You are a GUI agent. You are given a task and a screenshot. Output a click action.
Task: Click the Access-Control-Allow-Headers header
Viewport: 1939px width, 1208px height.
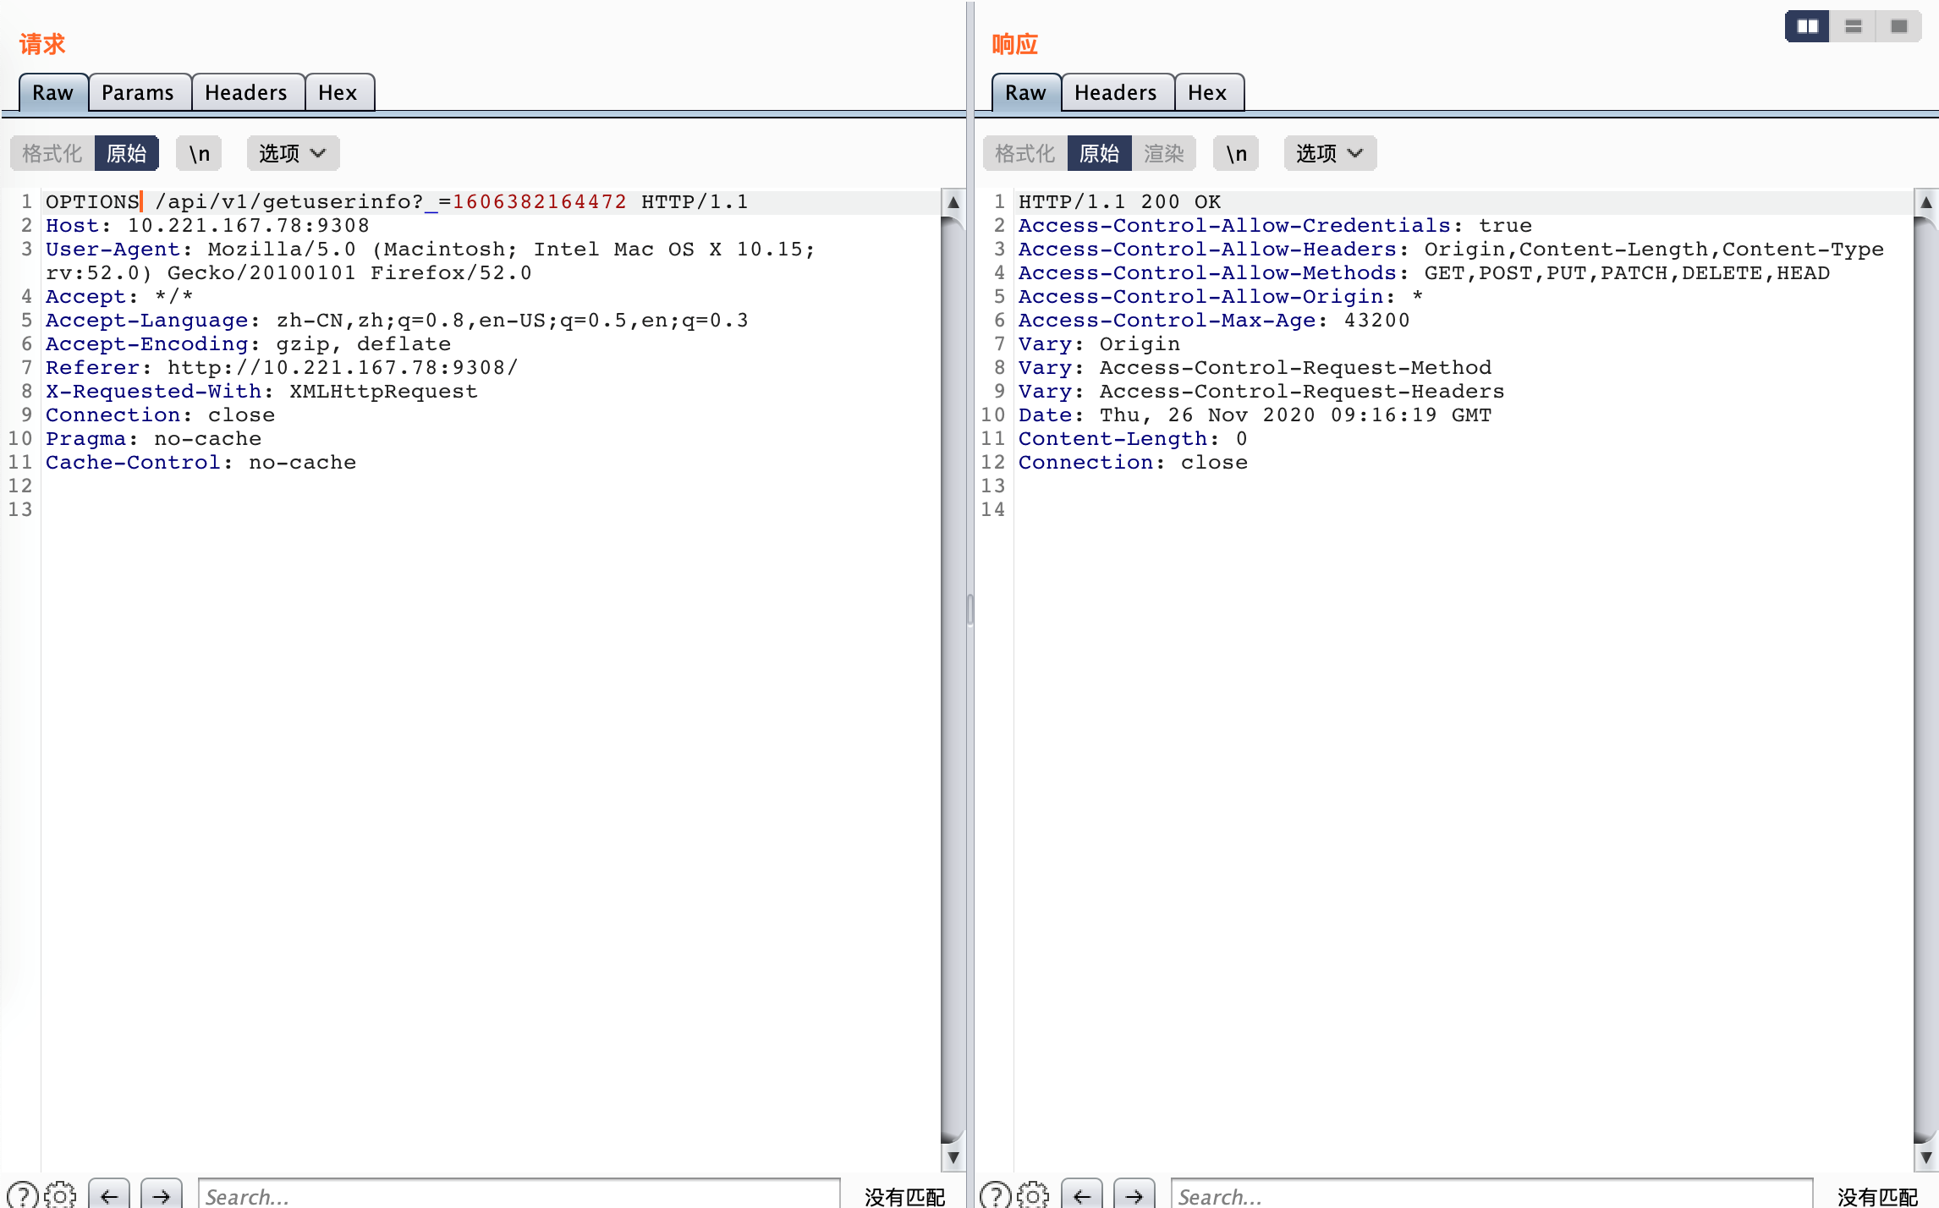(x=1451, y=250)
